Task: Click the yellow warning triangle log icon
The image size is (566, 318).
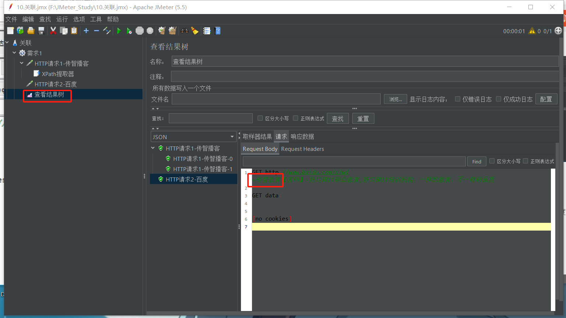Action: (532, 31)
